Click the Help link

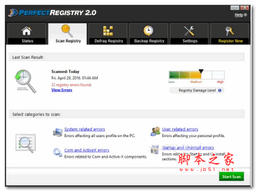[239, 15]
